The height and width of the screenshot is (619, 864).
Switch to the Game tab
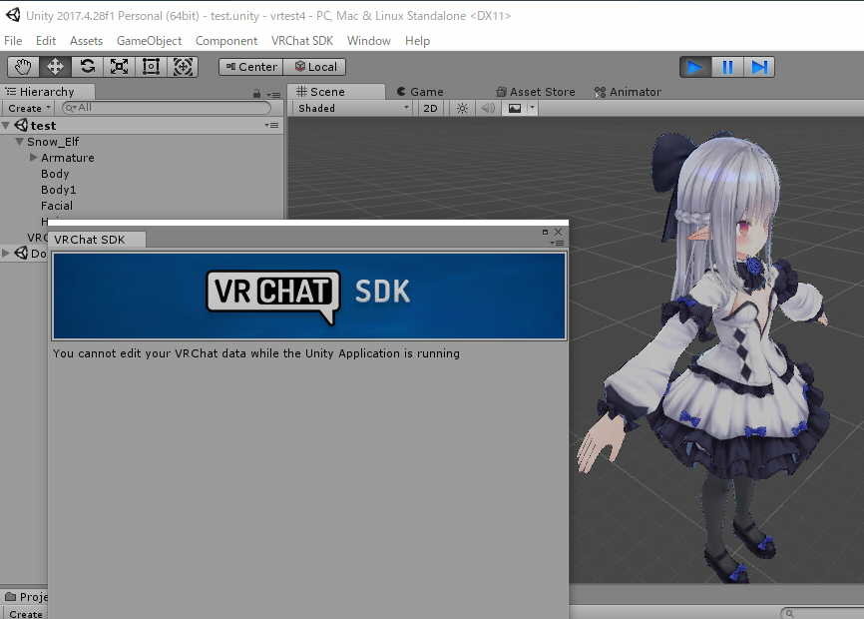(x=420, y=92)
